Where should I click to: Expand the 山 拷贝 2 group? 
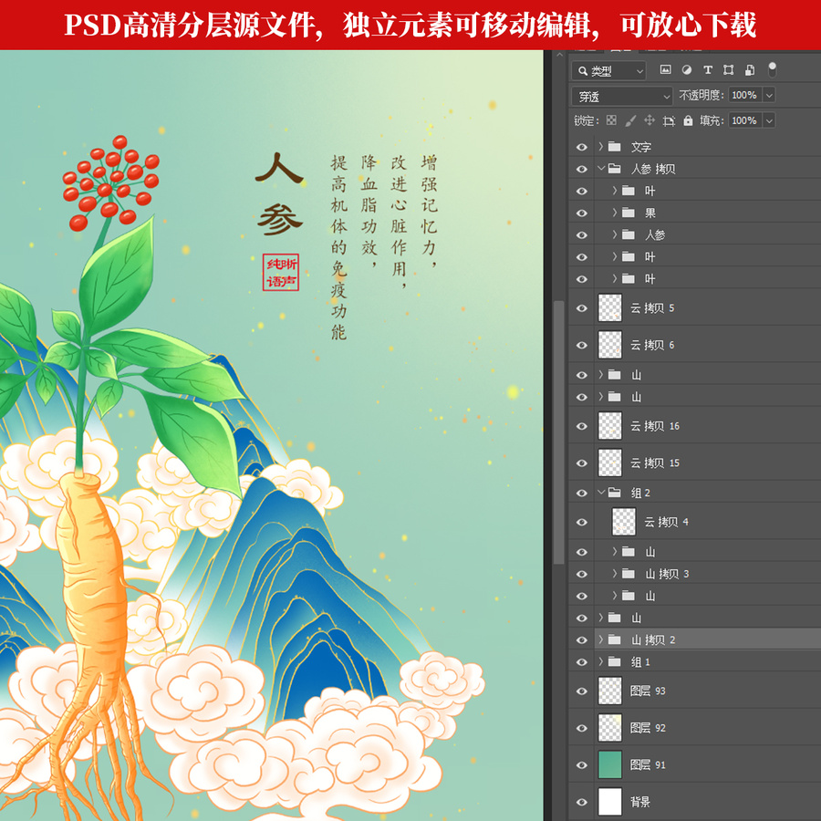tap(601, 639)
